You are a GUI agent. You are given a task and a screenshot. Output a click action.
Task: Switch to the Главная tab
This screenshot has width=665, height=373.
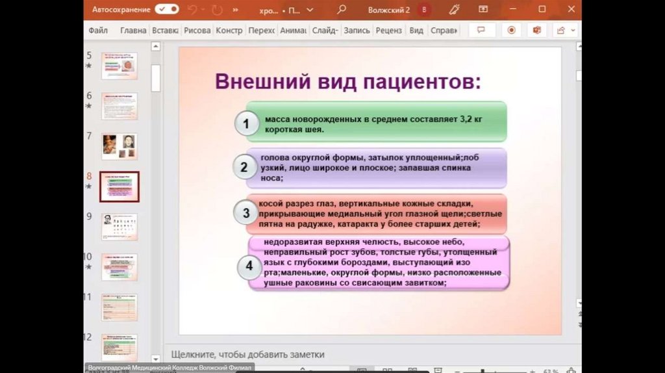tap(132, 31)
